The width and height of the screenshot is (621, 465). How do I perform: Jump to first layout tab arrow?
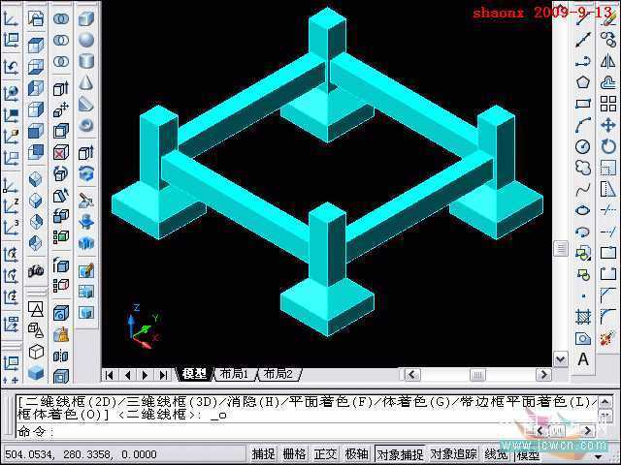[x=110, y=375]
